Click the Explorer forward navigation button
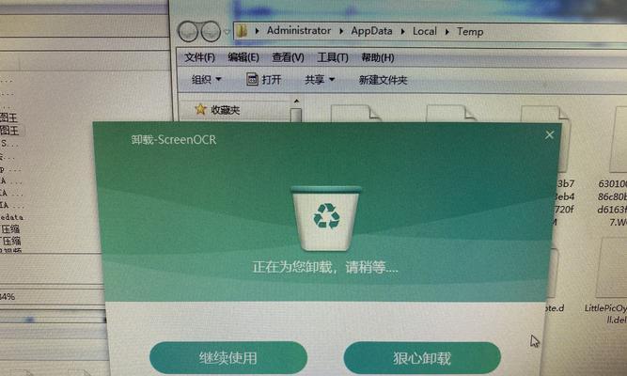This screenshot has width=627, height=376. pyautogui.click(x=211, y=31)
